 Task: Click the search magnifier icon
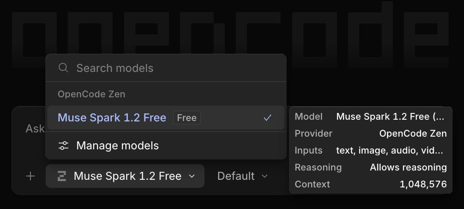[64, 68]
